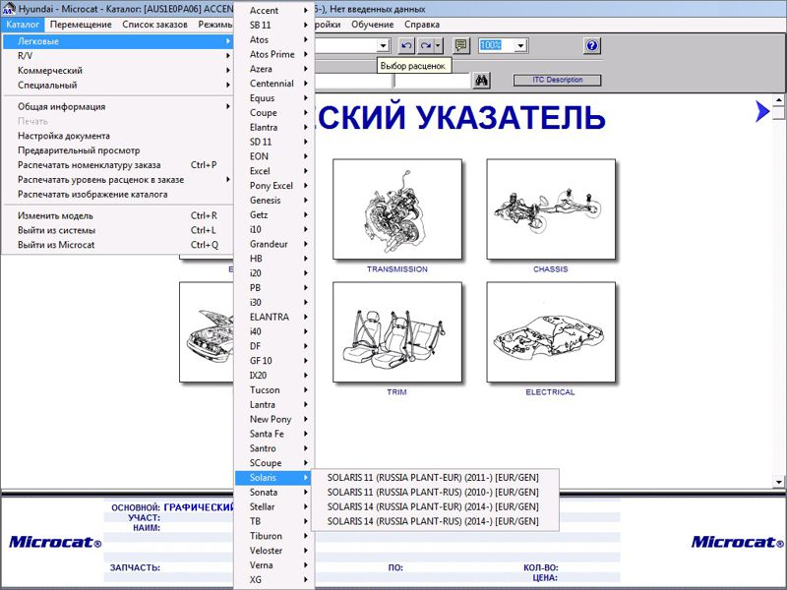
Task: Click the scrollbar up arrow
Action: point(778,100)
